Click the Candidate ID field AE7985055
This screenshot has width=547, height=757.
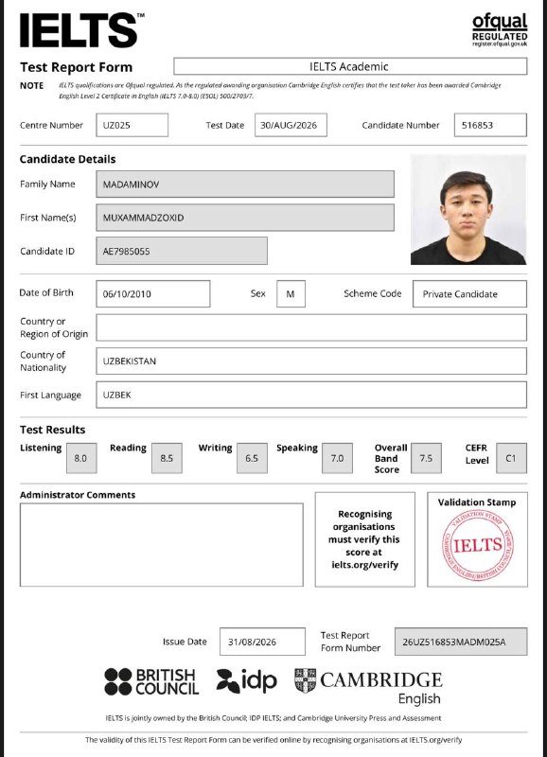pos(182,251)
